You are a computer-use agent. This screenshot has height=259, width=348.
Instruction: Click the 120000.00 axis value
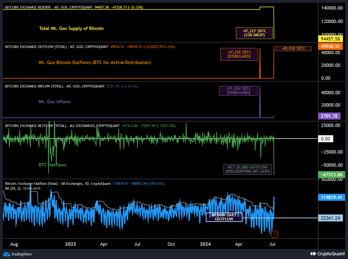pos(332,21)
